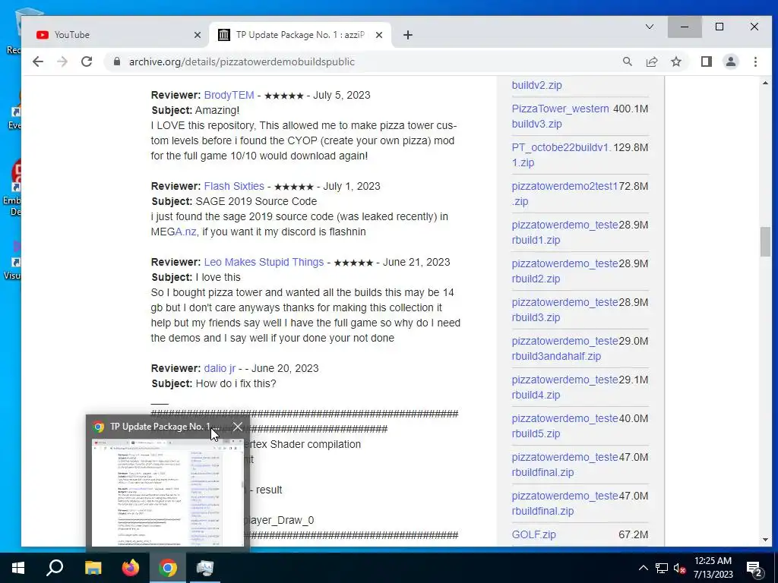Show hidden system tray icons
Image resolution: width=778 pixels, height=583 pixels.
643,568
